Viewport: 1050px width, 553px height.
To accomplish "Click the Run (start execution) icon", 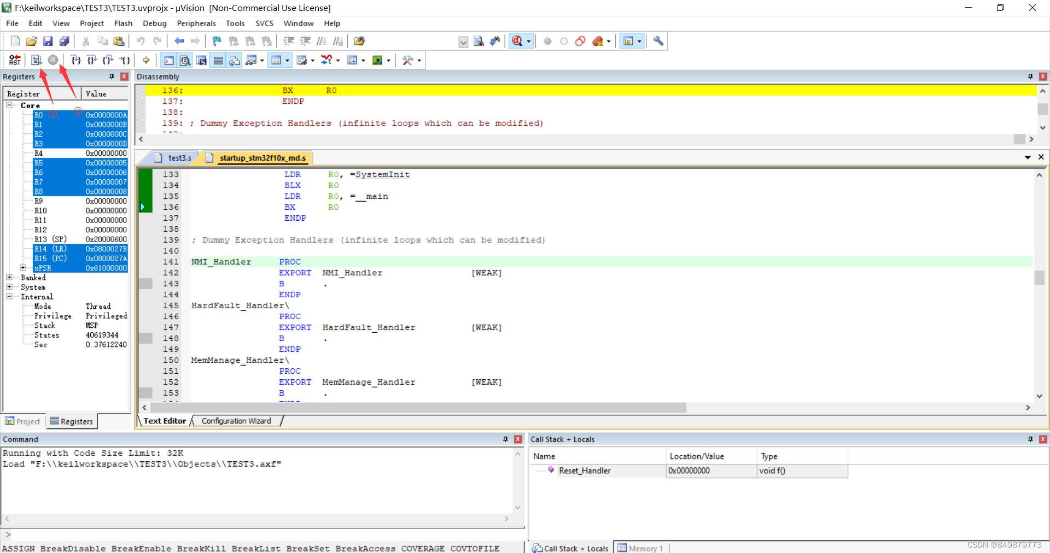I will 36,60.
